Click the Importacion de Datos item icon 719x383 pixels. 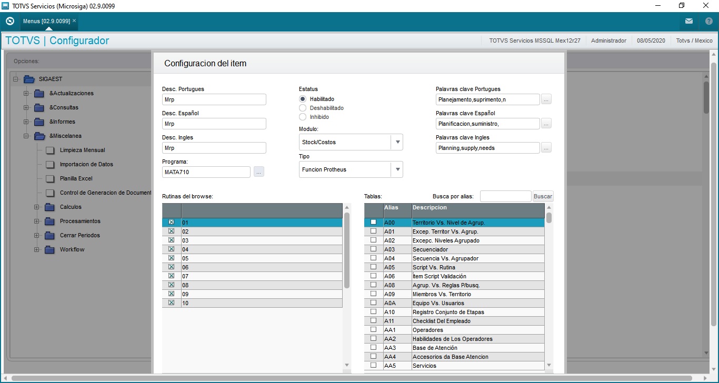50,164
